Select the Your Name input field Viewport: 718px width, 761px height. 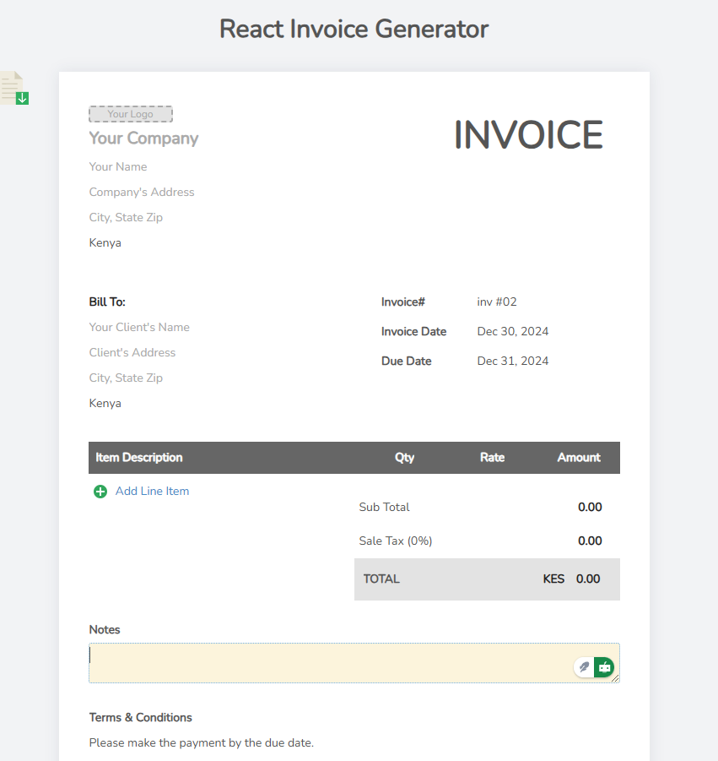(118, 167)
